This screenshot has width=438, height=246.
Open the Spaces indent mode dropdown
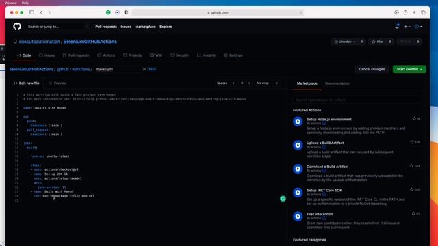point(226,83)
